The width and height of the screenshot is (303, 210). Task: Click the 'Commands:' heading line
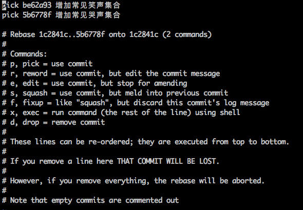25,54
